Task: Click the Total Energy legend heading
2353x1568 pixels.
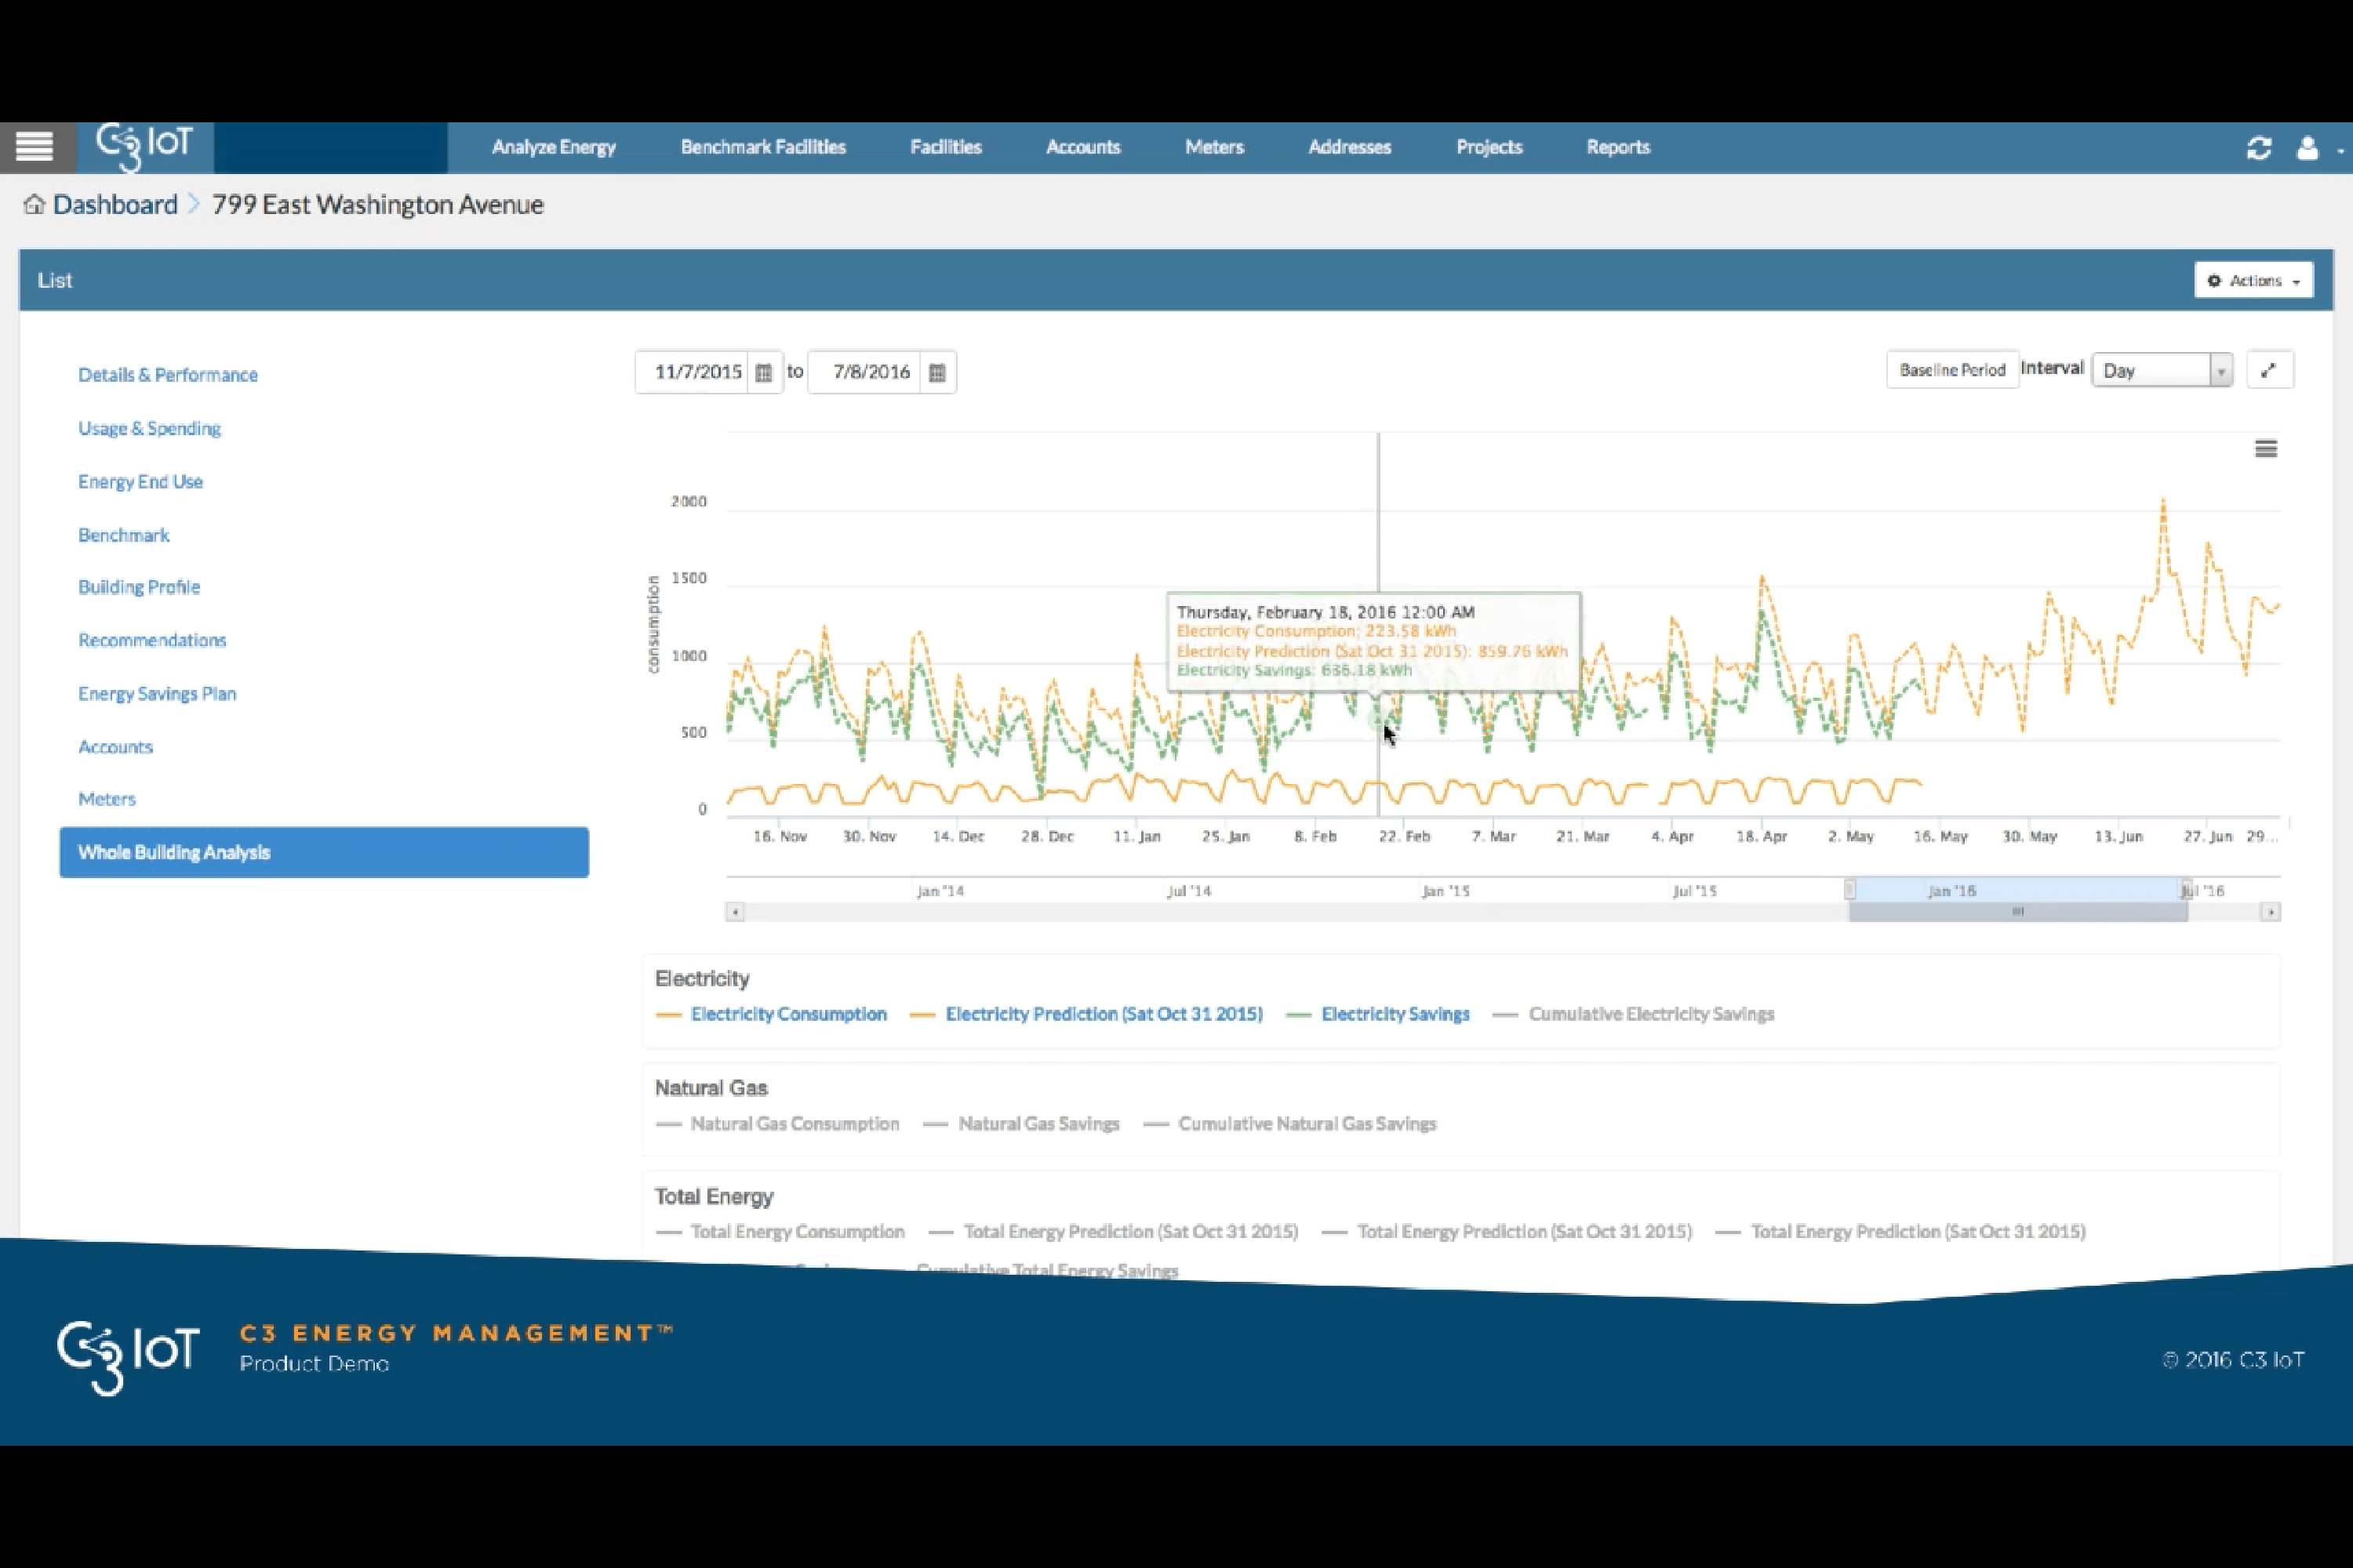Action: (x=715, y=1197)
